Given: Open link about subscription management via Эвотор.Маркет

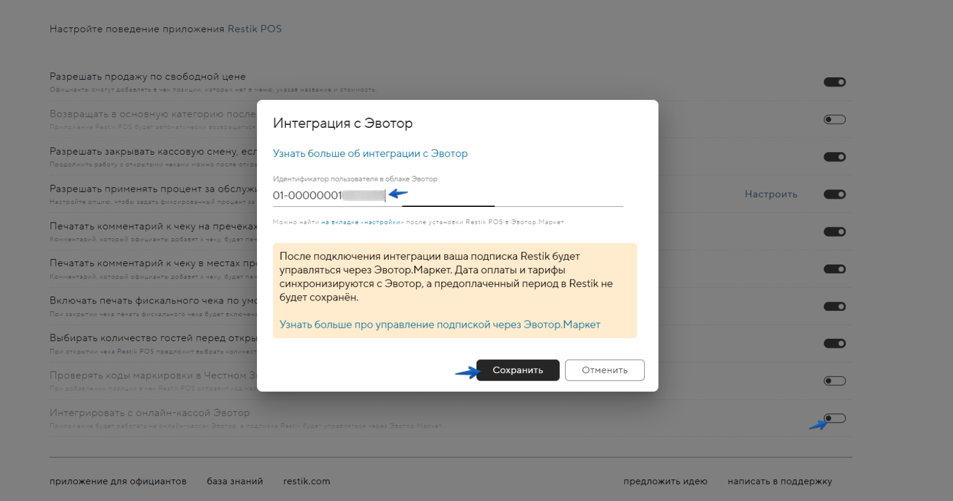Looking at the screenshot, I should coord(440,325).
